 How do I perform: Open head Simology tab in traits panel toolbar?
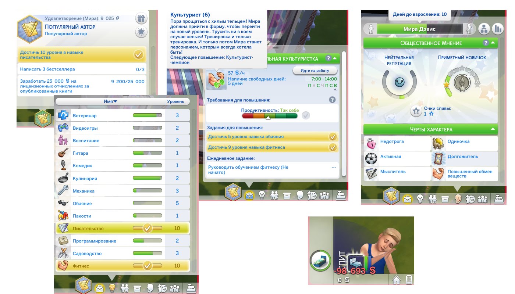click(458, 199)
